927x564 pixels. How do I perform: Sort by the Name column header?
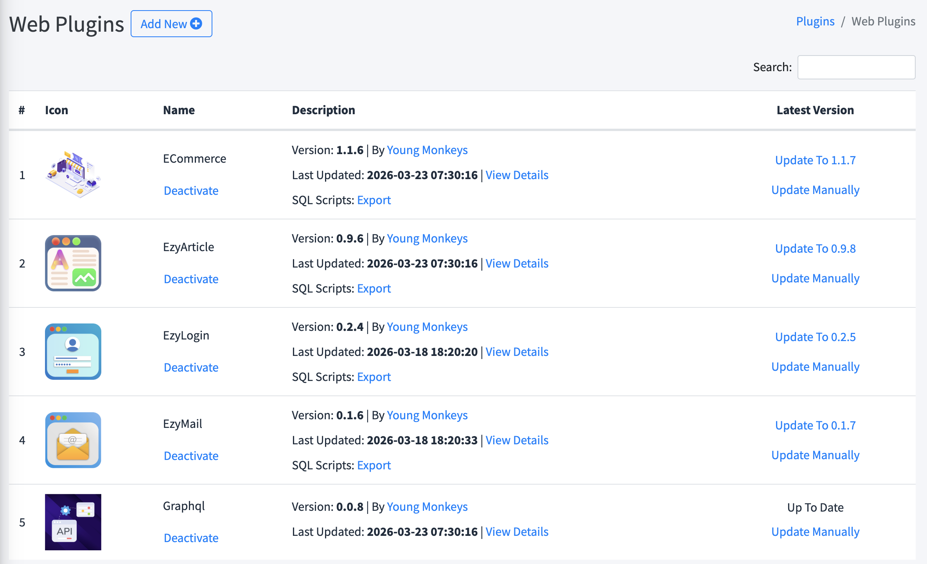pyautogui.click(x=179, y=110)
